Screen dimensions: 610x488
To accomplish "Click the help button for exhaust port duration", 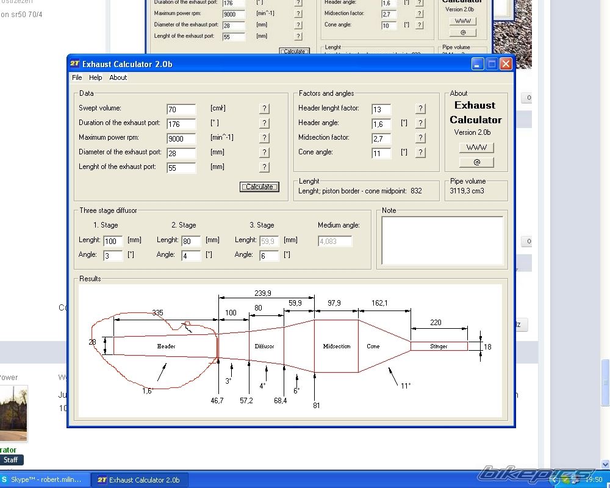I will pyautogui.click(x=264, y=123).
